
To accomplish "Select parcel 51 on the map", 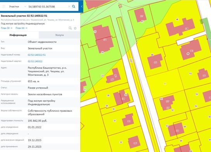I will 165,84.
